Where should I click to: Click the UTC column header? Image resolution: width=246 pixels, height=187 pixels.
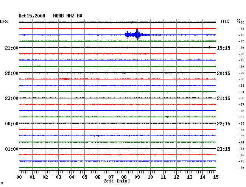click(x=225, y=22)
